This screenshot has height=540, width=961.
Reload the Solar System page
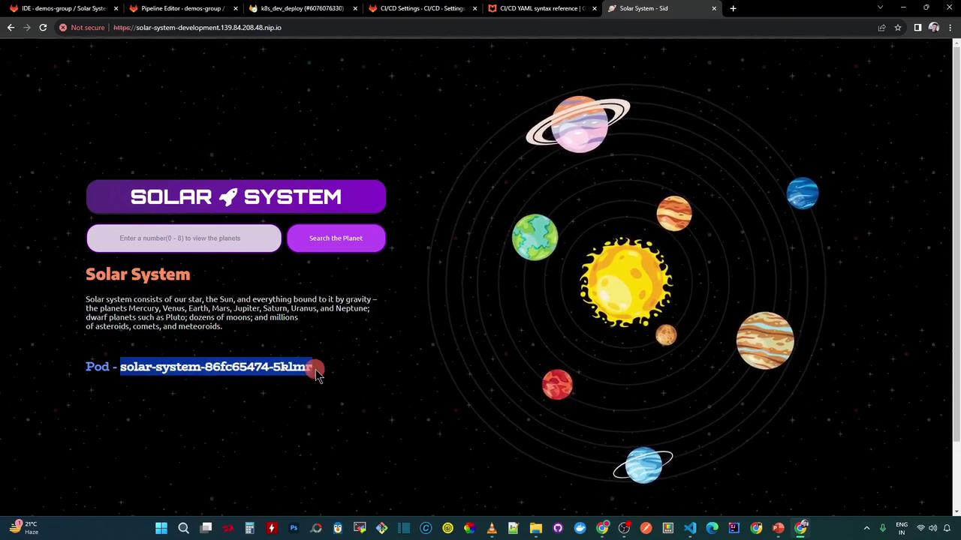point(43,28)
